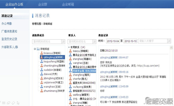Click avatar icon beside jibingbing
Image resolution: width=174 pixels, height=106 pixels.
coord(41,78)
